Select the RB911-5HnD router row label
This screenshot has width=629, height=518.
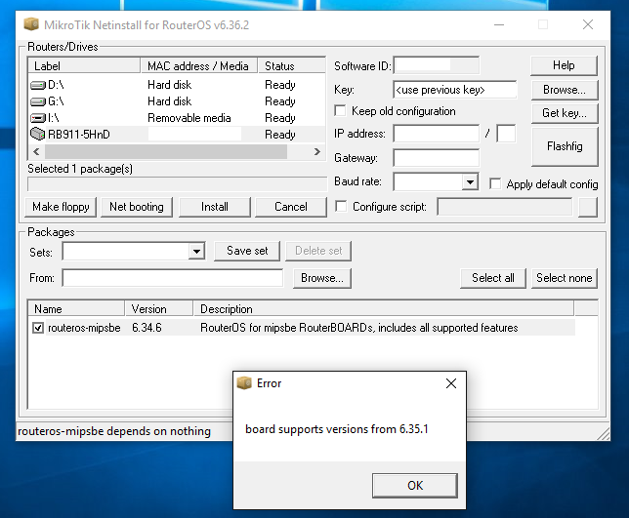click(x=78, y=135)
